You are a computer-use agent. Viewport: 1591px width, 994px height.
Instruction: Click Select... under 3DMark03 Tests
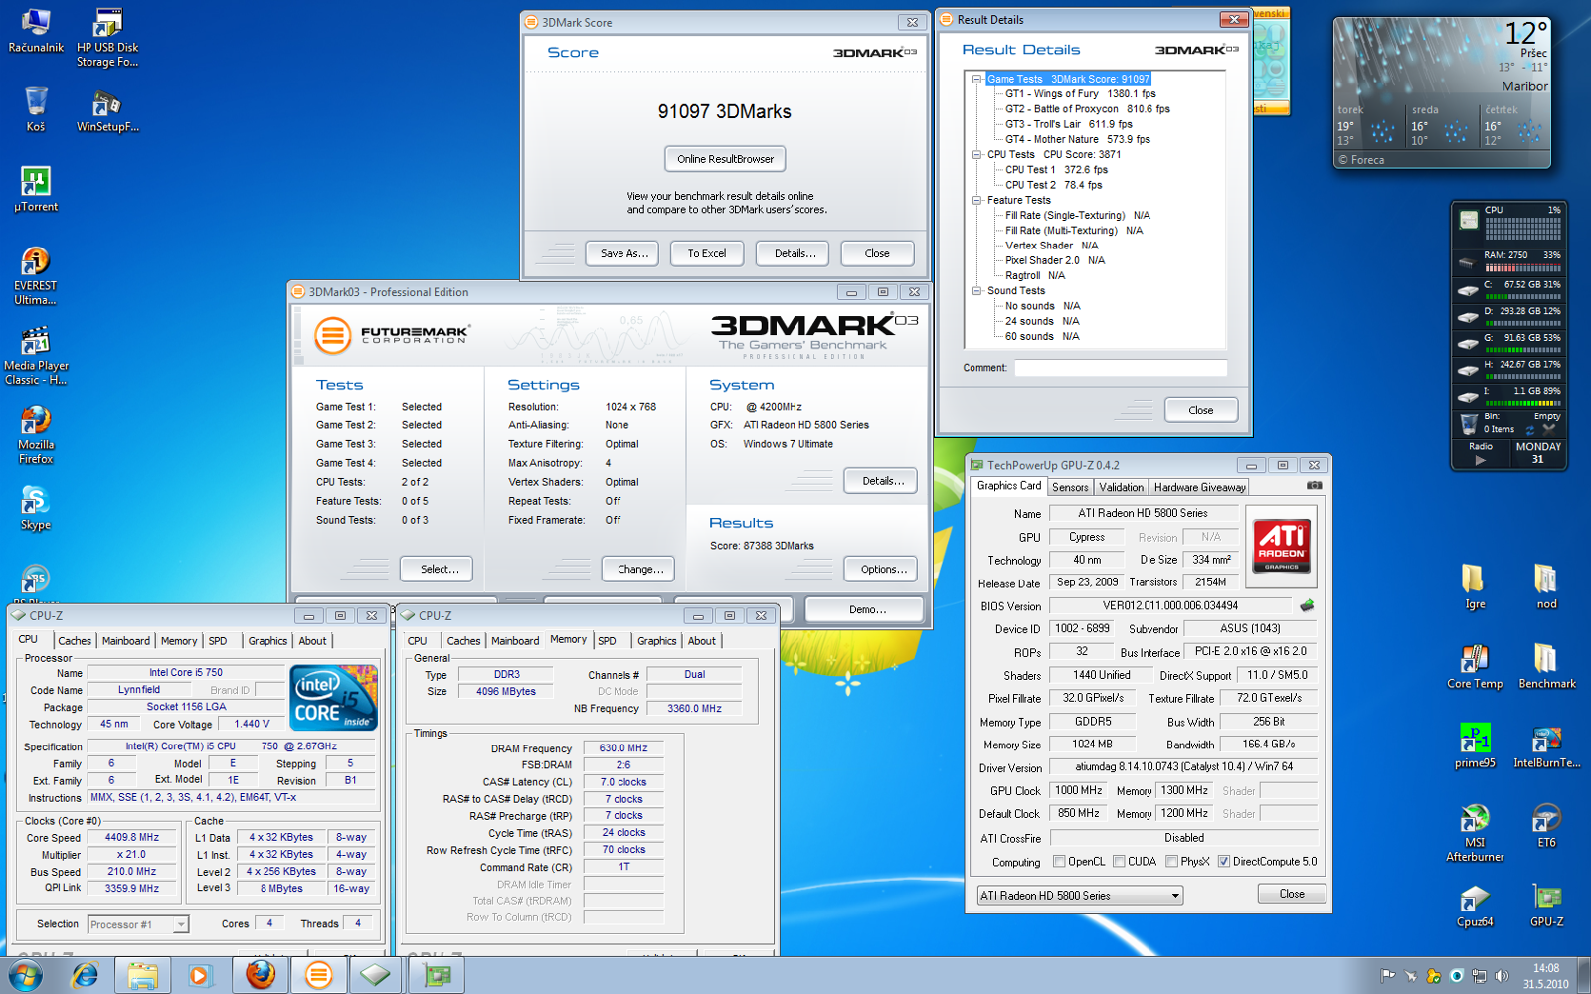pyautogui.click(x=439, y=569)
